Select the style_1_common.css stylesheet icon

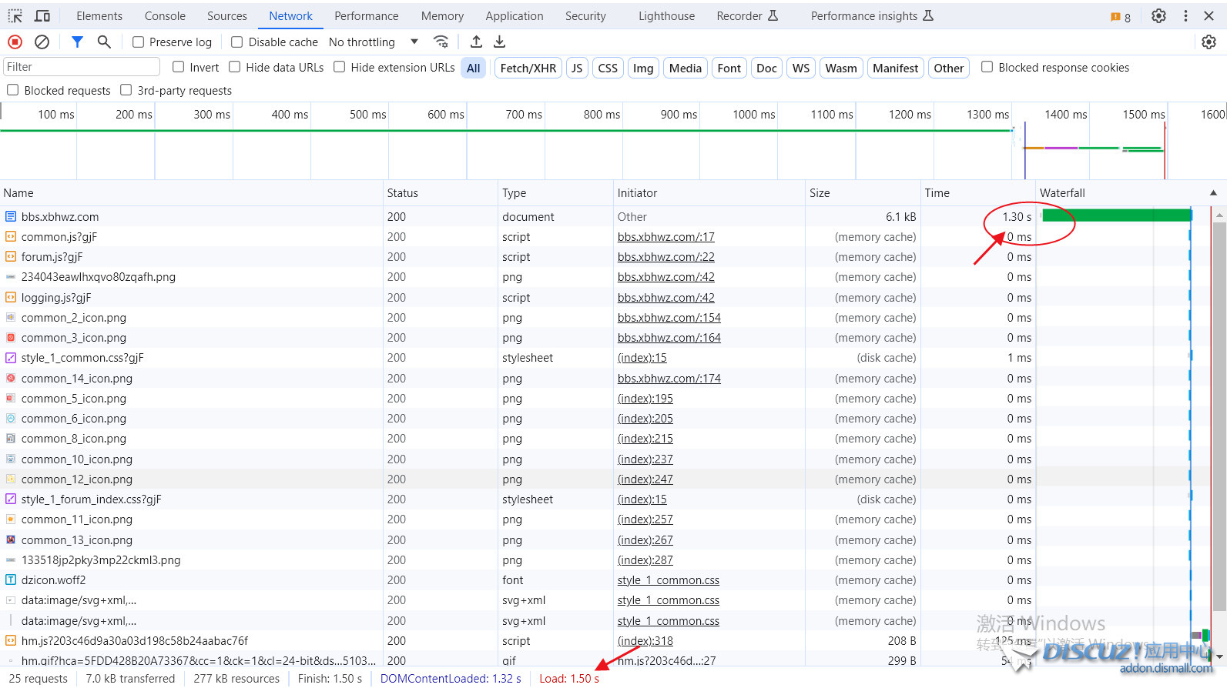(x=11, y=358)
